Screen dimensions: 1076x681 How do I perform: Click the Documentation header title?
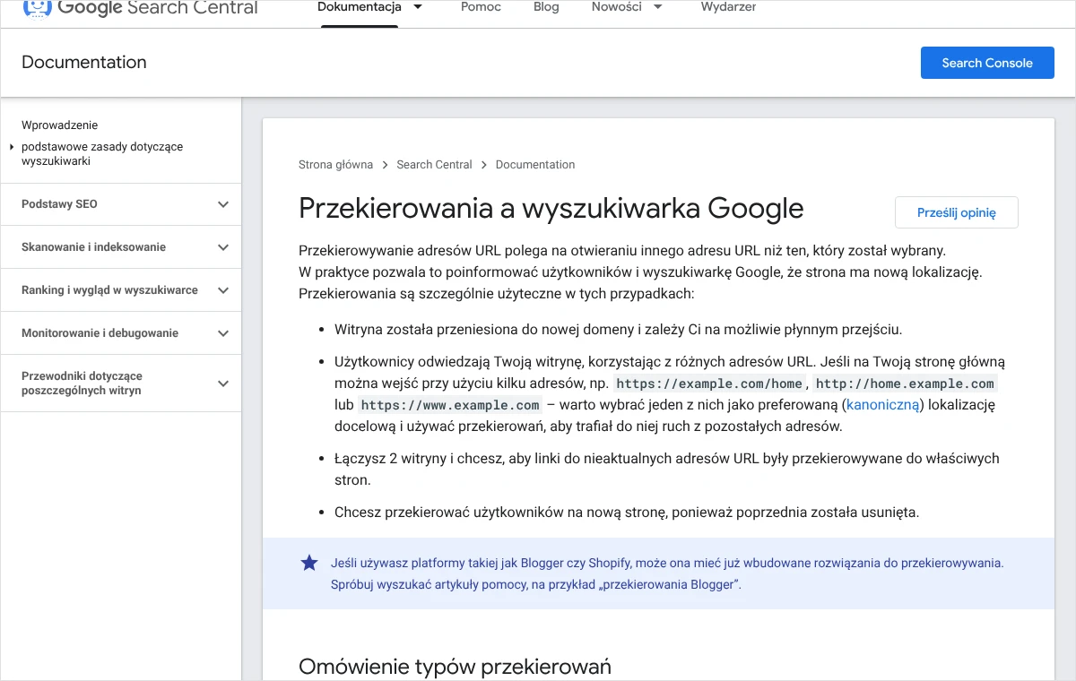coord(84,63)
